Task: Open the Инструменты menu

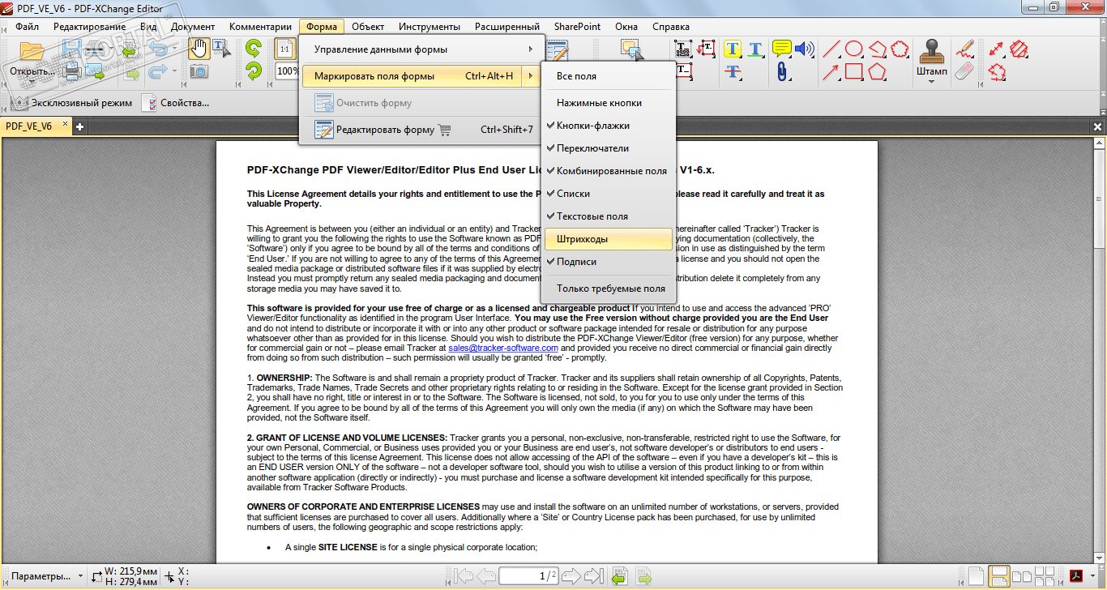Action: point(430,27)
